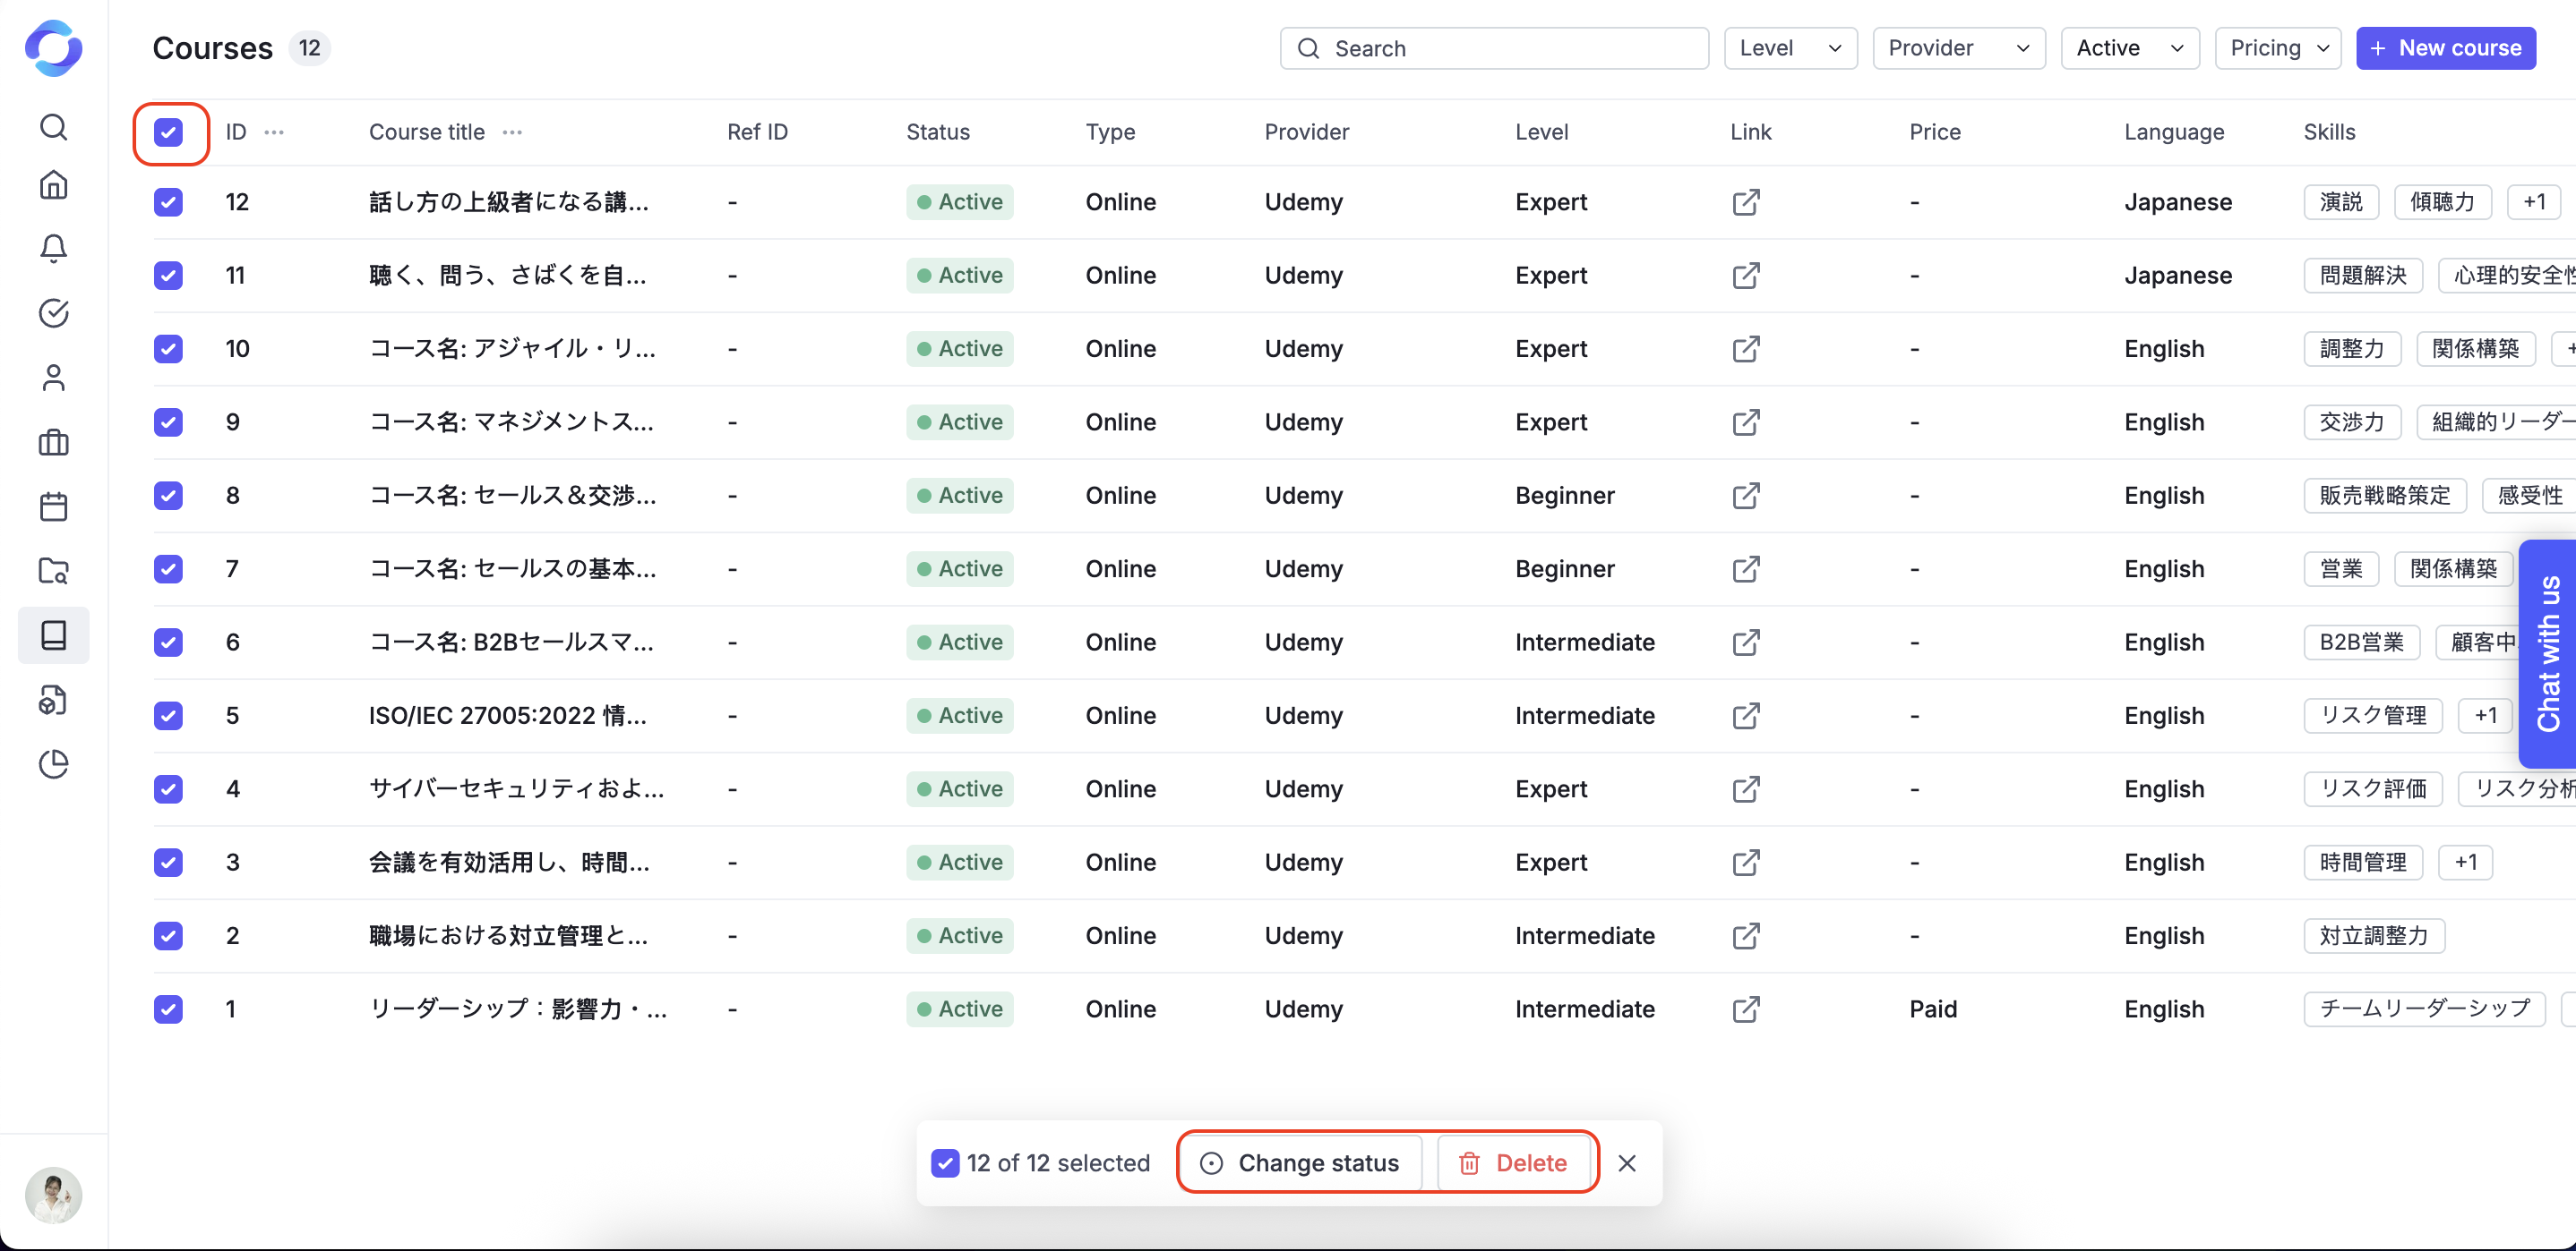Expand the Pricing filter dropdown
The image size is (2576, 1251).
(x=2277, y=48)
